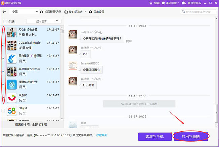Open the 西瓜君 account icon

click(x=12, y=98)
